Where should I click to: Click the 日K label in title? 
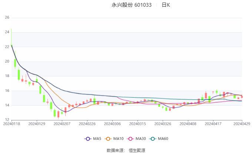166,5
